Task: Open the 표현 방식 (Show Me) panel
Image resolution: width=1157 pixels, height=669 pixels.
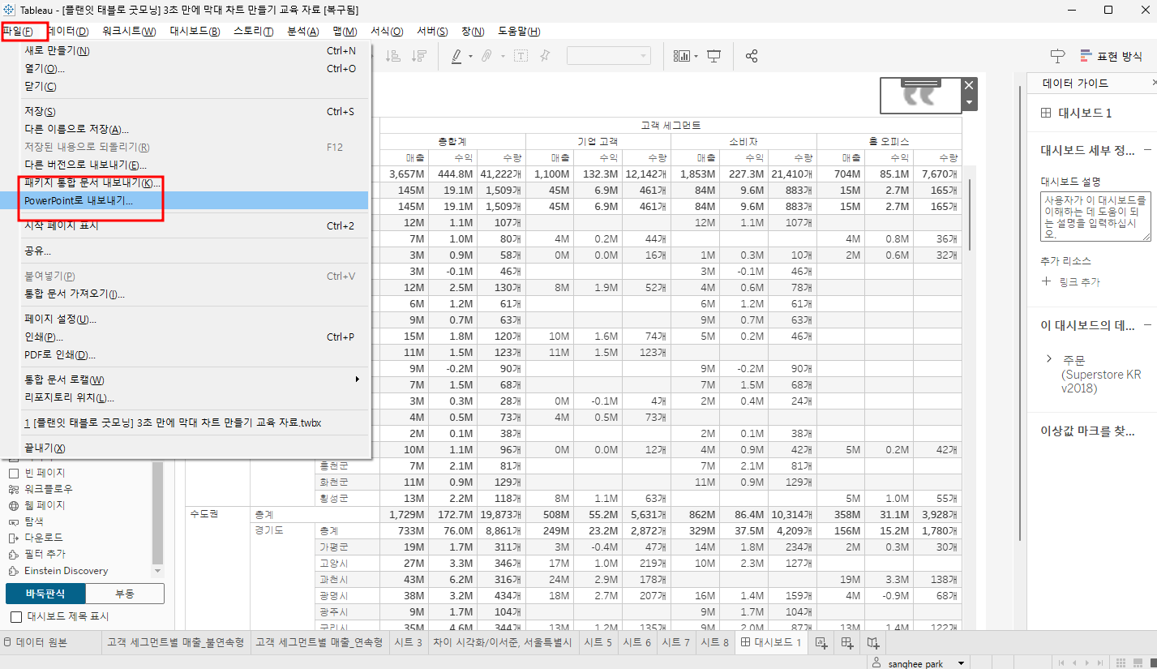Action: [x=1110, y=56]
